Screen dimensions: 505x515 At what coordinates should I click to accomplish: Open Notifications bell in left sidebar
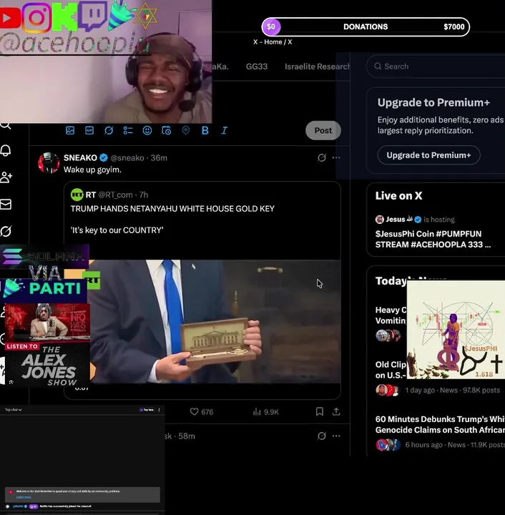click(x=6, y=150)
